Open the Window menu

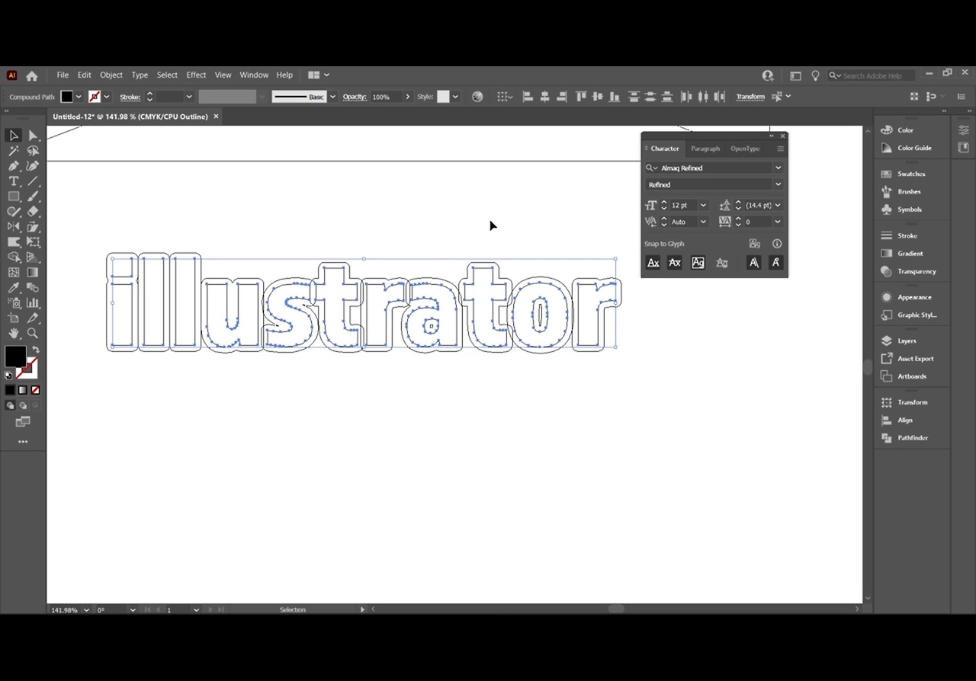pos(254,75)
